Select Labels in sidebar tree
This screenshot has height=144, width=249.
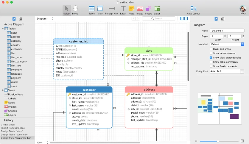(12, 98)
